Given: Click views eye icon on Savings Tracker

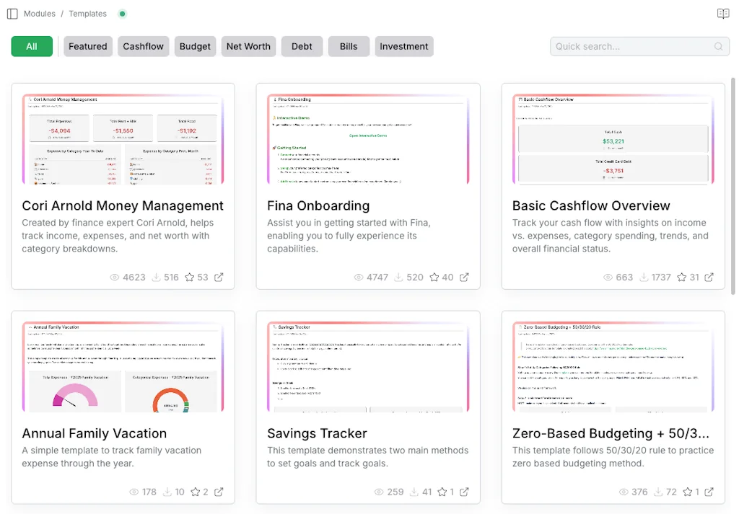Looking at the screenshot, I should point(379,492).
